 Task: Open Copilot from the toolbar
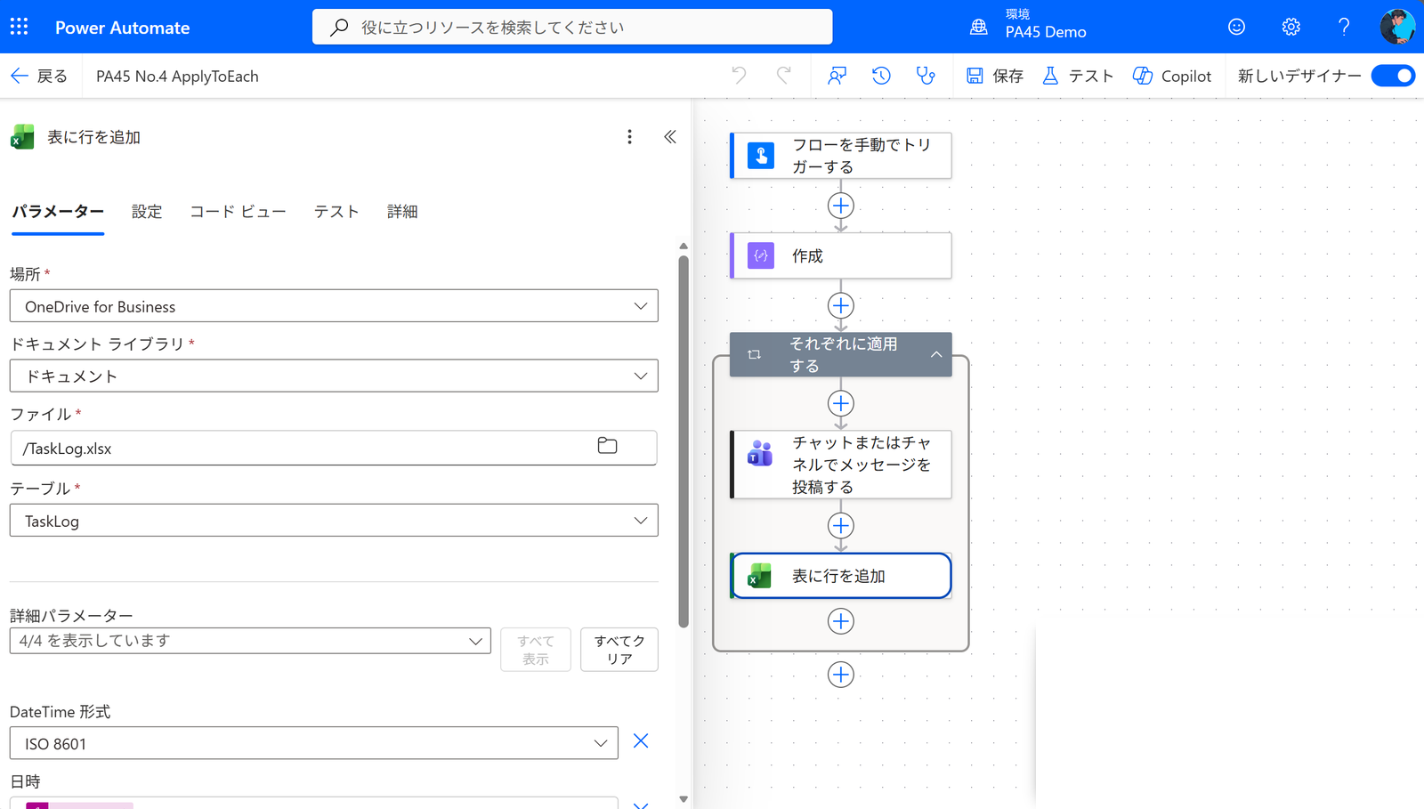(1172, 76)
